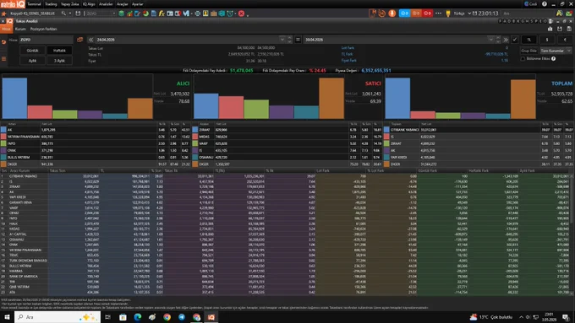Toggle the red connection status button

click(x=428, y=13)
